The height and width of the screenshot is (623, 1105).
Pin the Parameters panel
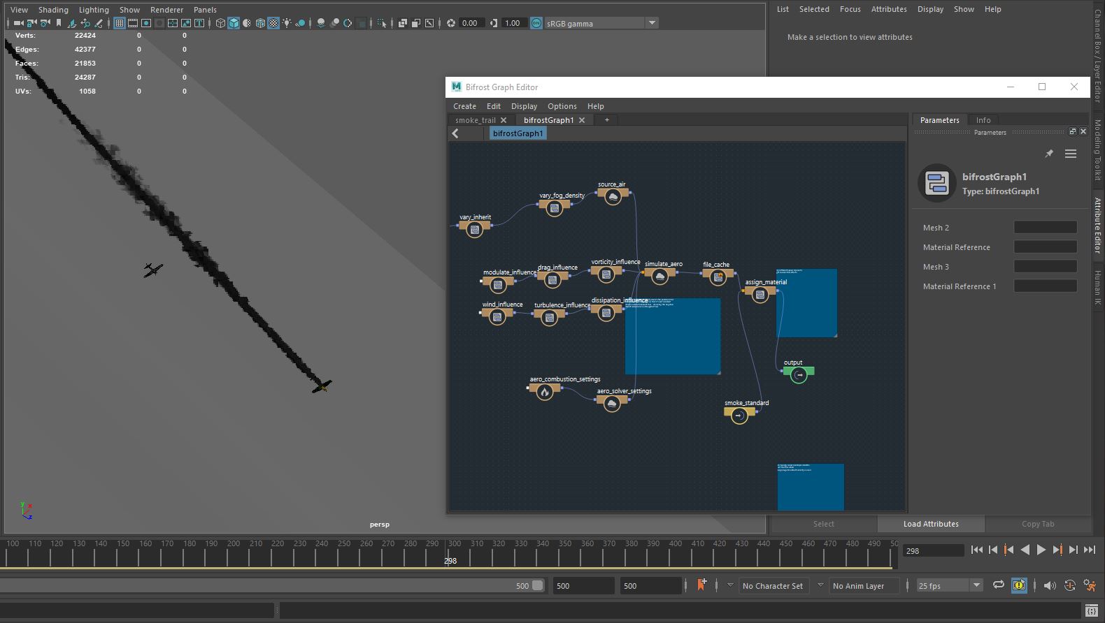click(x=1048, y=154)
